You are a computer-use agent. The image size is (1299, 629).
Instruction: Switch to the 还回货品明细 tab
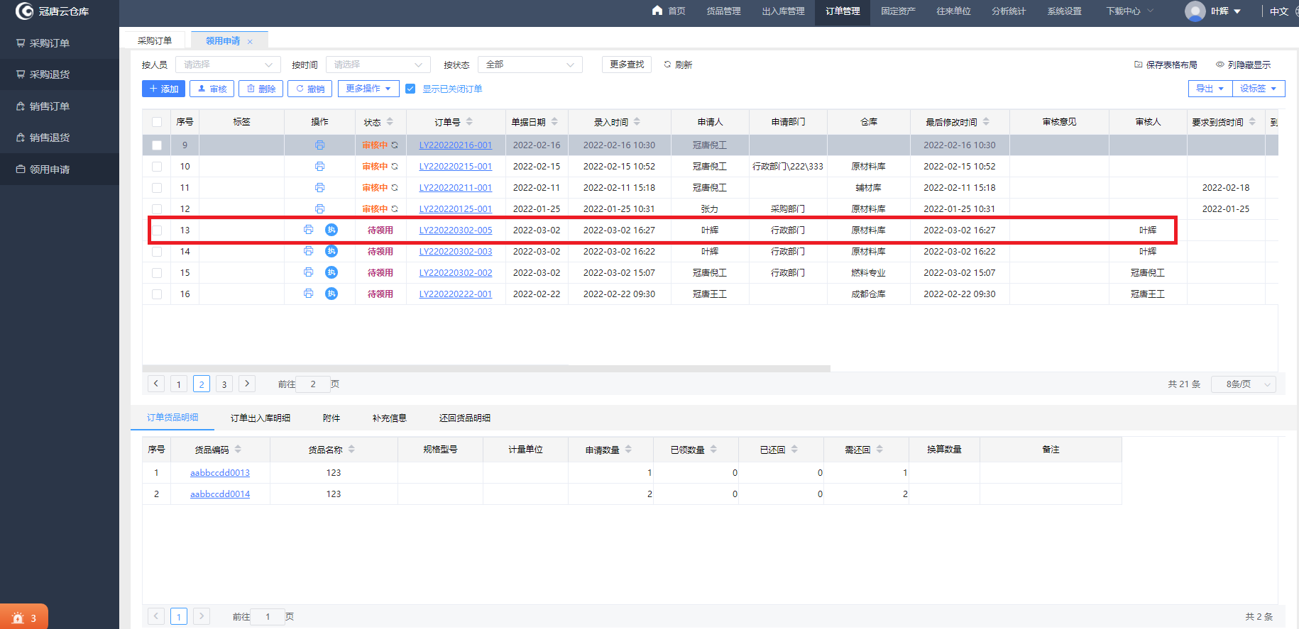(465, 418)
